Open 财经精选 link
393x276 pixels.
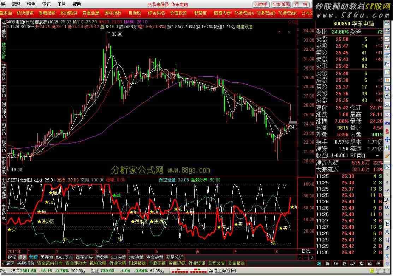coord(137,263)
